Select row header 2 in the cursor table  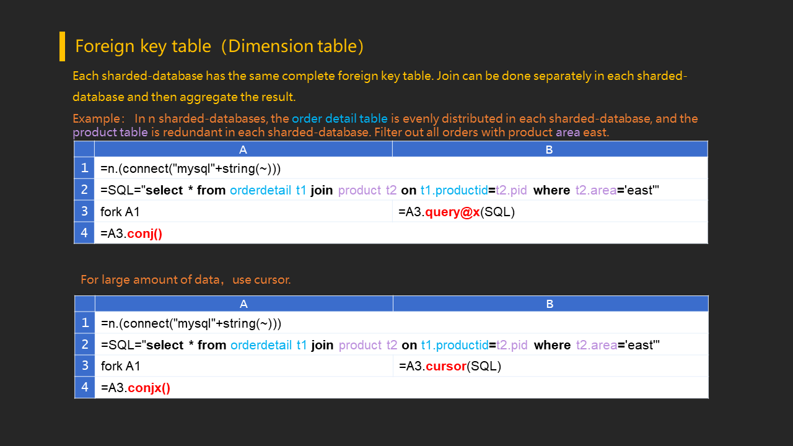point(85,344)
